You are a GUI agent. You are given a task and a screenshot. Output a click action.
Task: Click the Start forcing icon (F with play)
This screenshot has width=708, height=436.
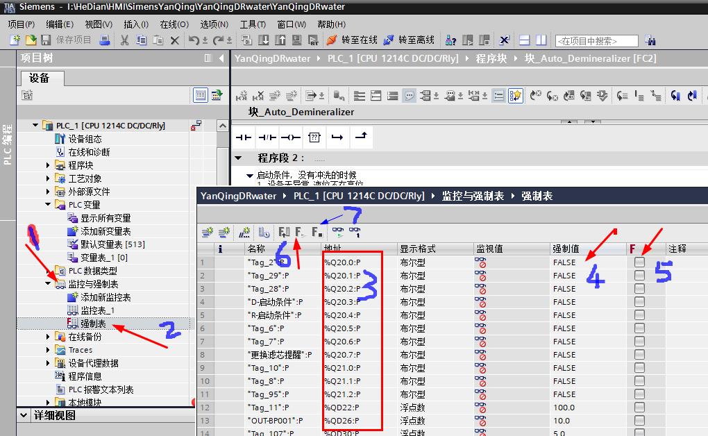pyautogui.click(x=301, y=233)
